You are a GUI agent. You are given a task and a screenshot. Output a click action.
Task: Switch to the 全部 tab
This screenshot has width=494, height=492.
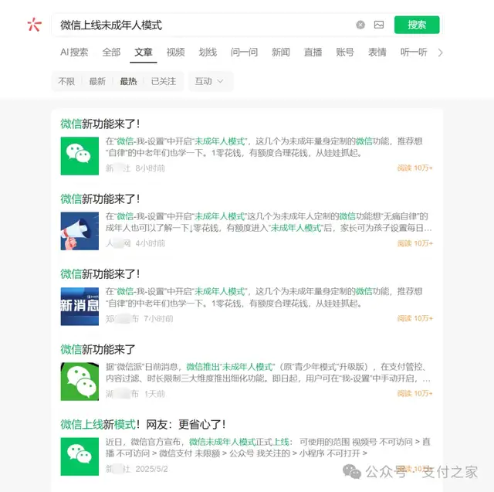[x=111, y=52]
